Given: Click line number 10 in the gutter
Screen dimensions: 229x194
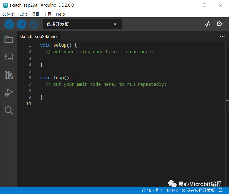Looking at the screenshot, I should [x=29, y=104].
